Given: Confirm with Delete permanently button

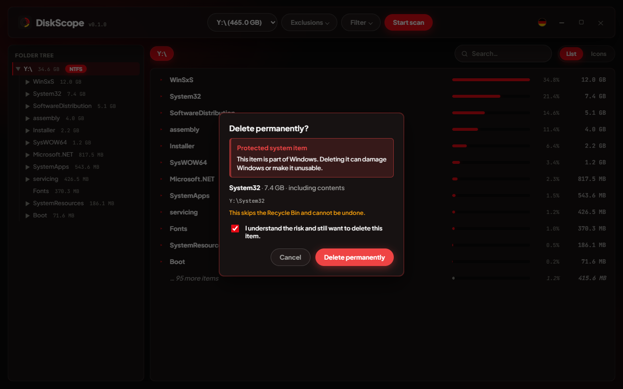Looking at the screenshot, I should 354,257.
